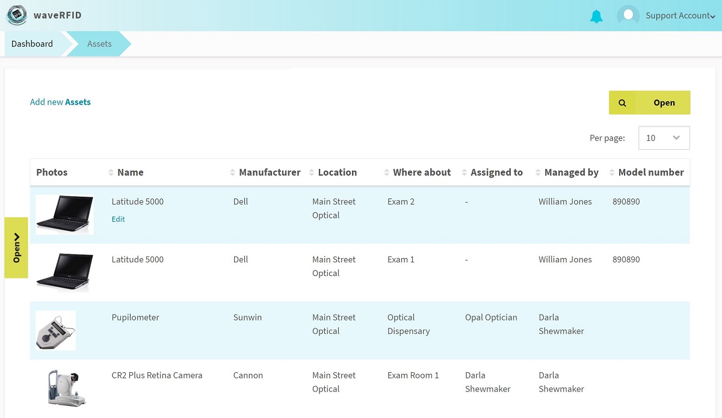Click the yellow Open search button
This screenshot has width=722, height=418.
650,103
